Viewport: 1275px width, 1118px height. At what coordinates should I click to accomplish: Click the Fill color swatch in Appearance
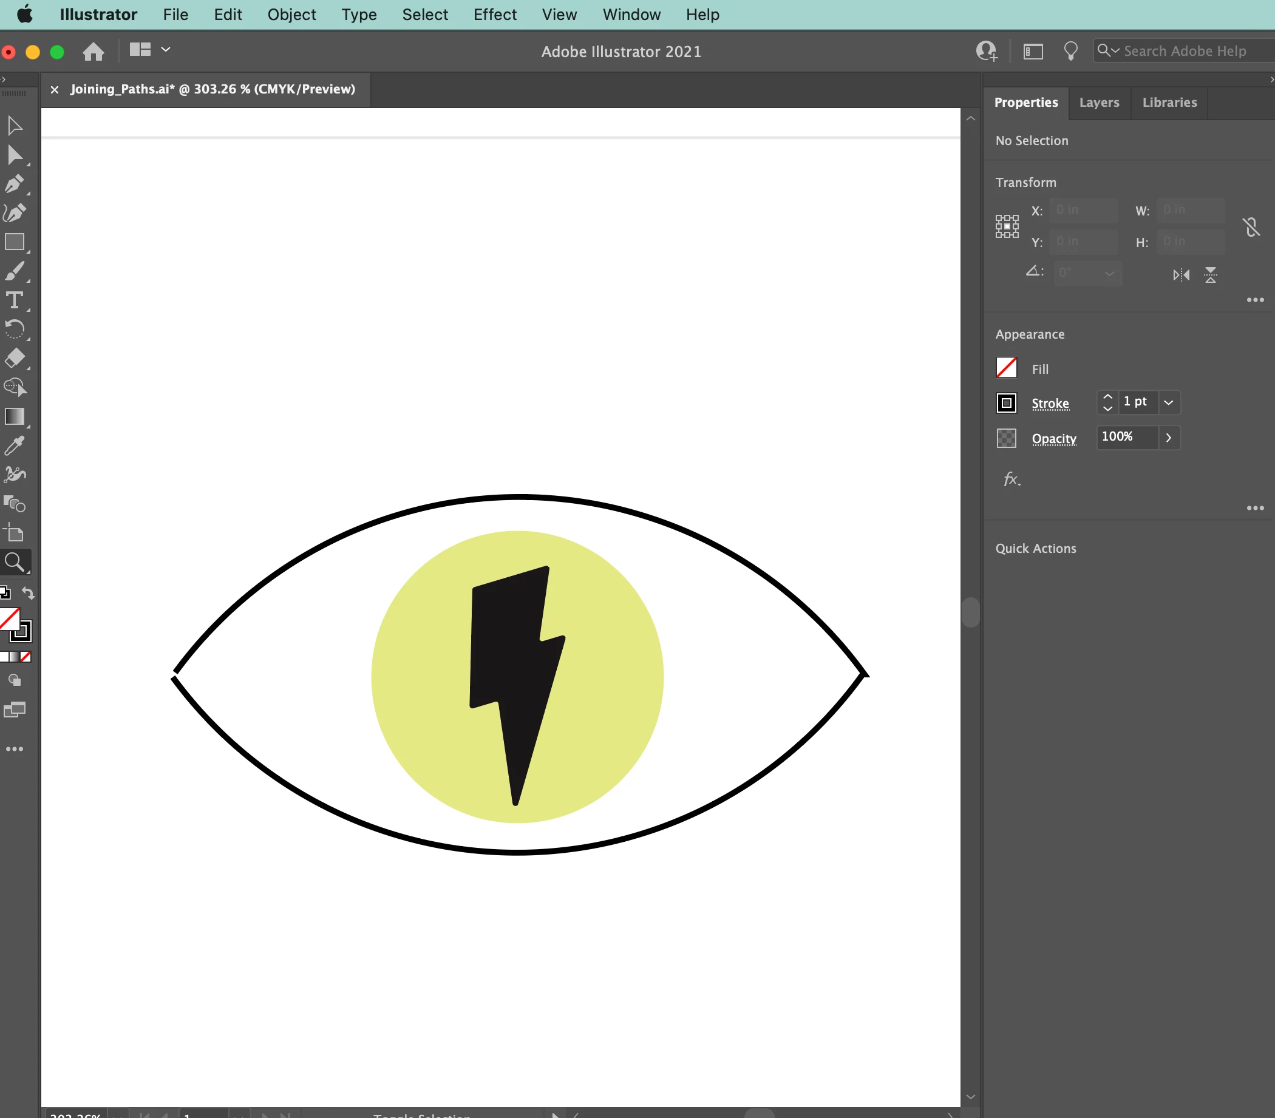(x=1006, y=368)
